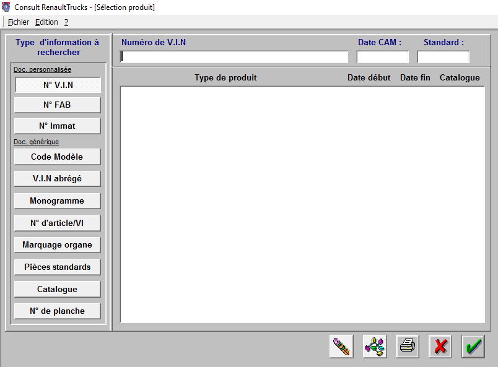Click the colored network diagram icon
The height and width of the screenshot is (367, 498).
tap(374, 346)
